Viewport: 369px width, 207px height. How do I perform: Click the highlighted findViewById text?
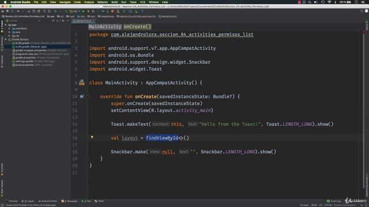point(162,138)
